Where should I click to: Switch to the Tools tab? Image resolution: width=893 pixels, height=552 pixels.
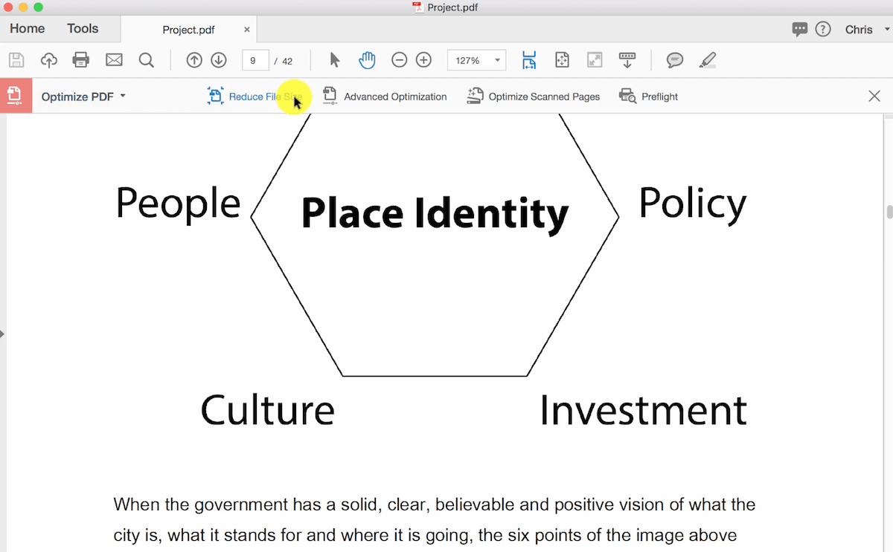(82, 28)
